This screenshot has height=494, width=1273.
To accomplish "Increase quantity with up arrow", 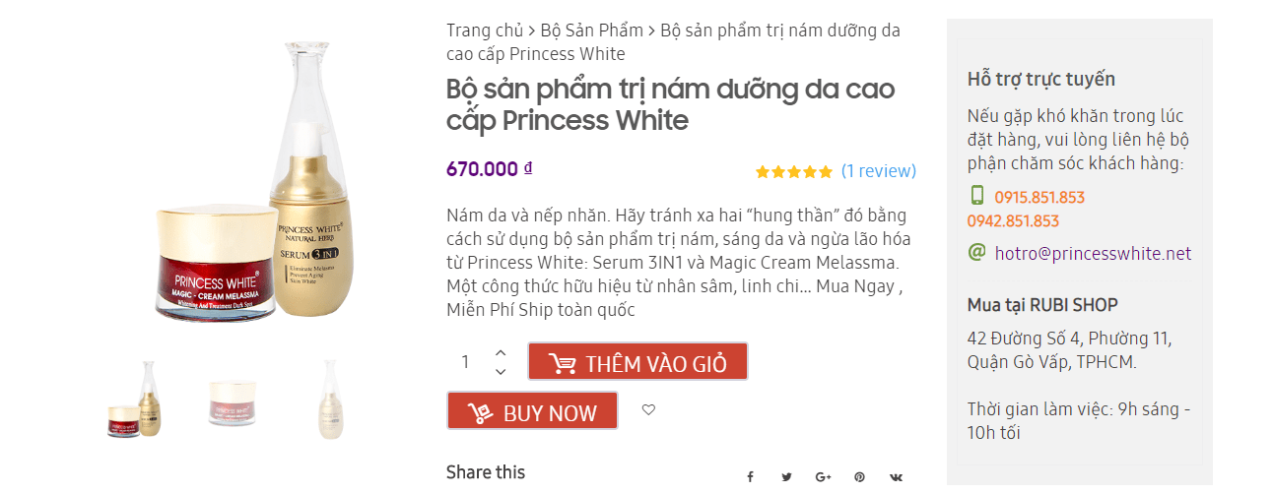I will click(x=501, y=352).
